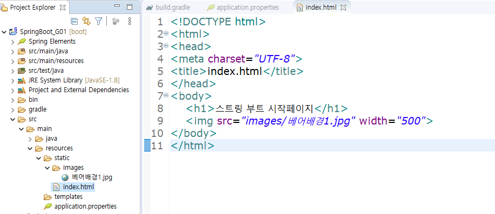Close the Project Explorer view tab
The height and width of the screenshot is (214, 495).
coord(63,8)
